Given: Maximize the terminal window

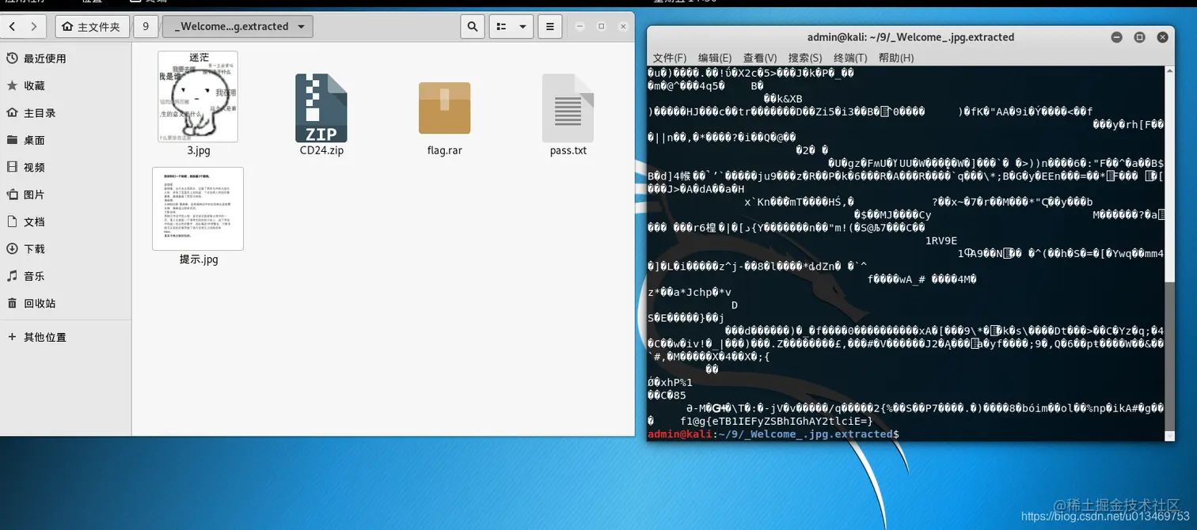Looking at the screenshot, I should coord(1139,37).
